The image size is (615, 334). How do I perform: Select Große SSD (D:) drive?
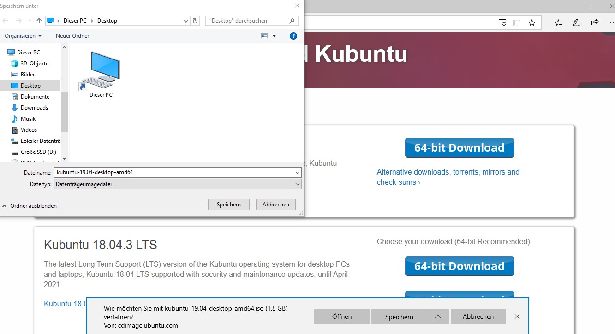(38, 152)
